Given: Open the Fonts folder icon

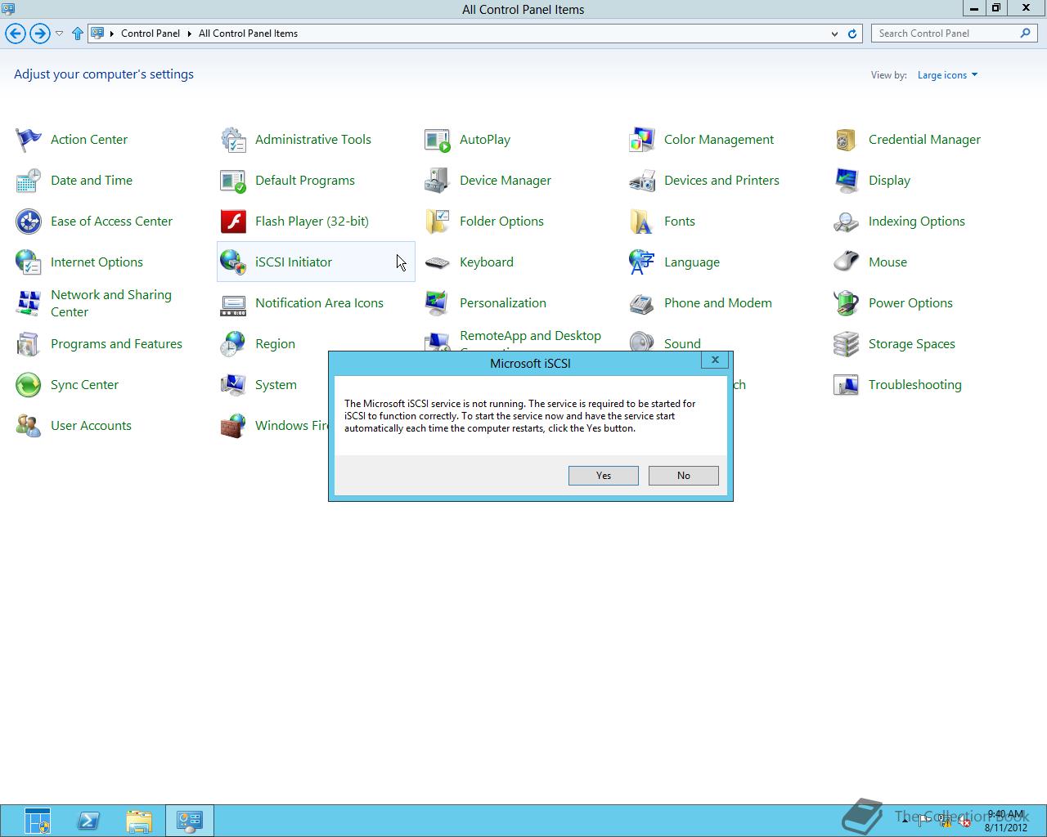Looking at the screenshot, I should tap(642, 222).
